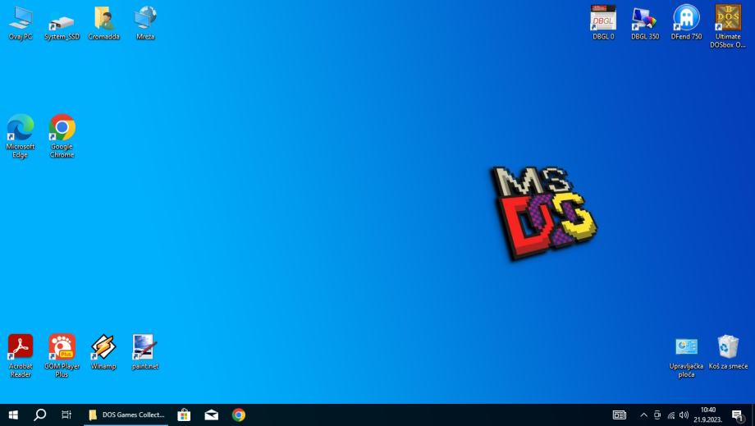Open the notification action center
This screenshot has height=426, width=755.
pos(738,415)
